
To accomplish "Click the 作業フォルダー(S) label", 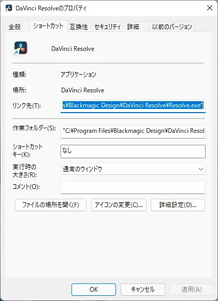I will tap(34, 128).
